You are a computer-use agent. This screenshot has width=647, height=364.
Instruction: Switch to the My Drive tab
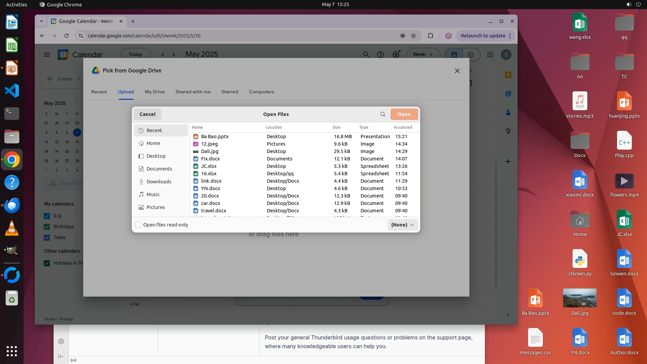[155, 92]
